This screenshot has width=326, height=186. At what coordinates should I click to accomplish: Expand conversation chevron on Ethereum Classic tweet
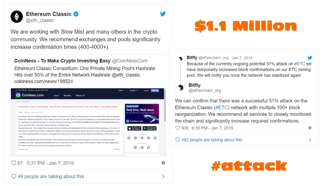tap(163, 176)
